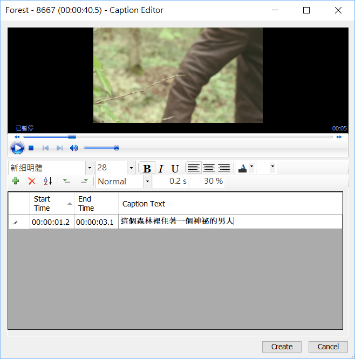The height and width of the screenshot is (359, 355).
Task: Click the 00:00:01.2 start time cell
Action: 52,222
